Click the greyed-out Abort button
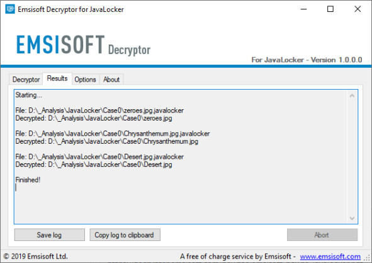372x263 pixels. pos(322,235)
